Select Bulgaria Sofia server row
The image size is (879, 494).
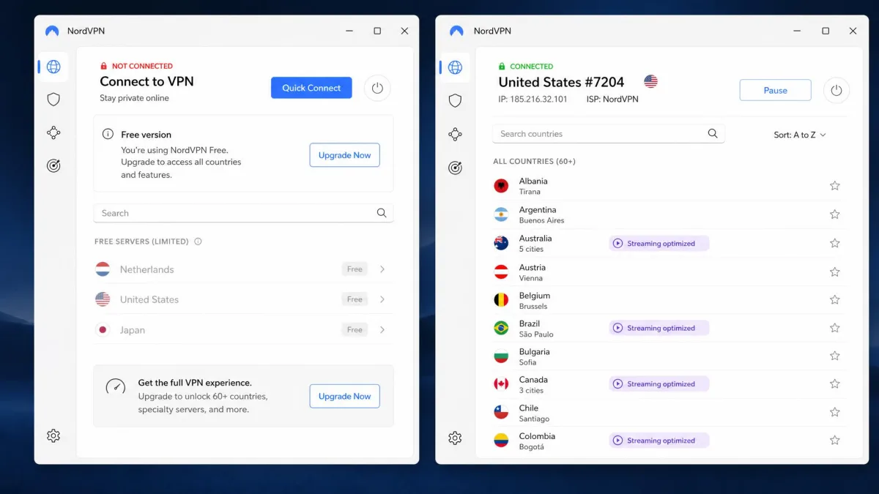pos(670,356)
